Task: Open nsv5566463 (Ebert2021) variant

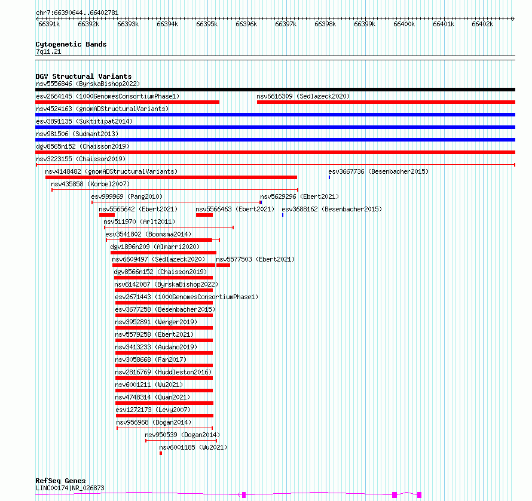Action: coord(235,209)
